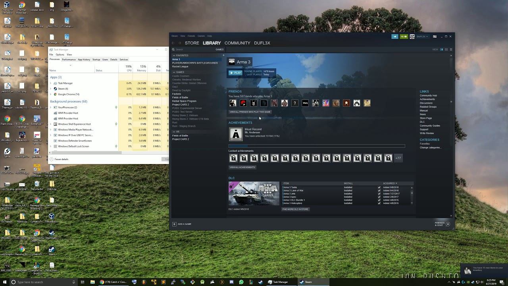Collapse the VR category in Steam library
This screenshot has height=286, width=508.
click(174, 132)
